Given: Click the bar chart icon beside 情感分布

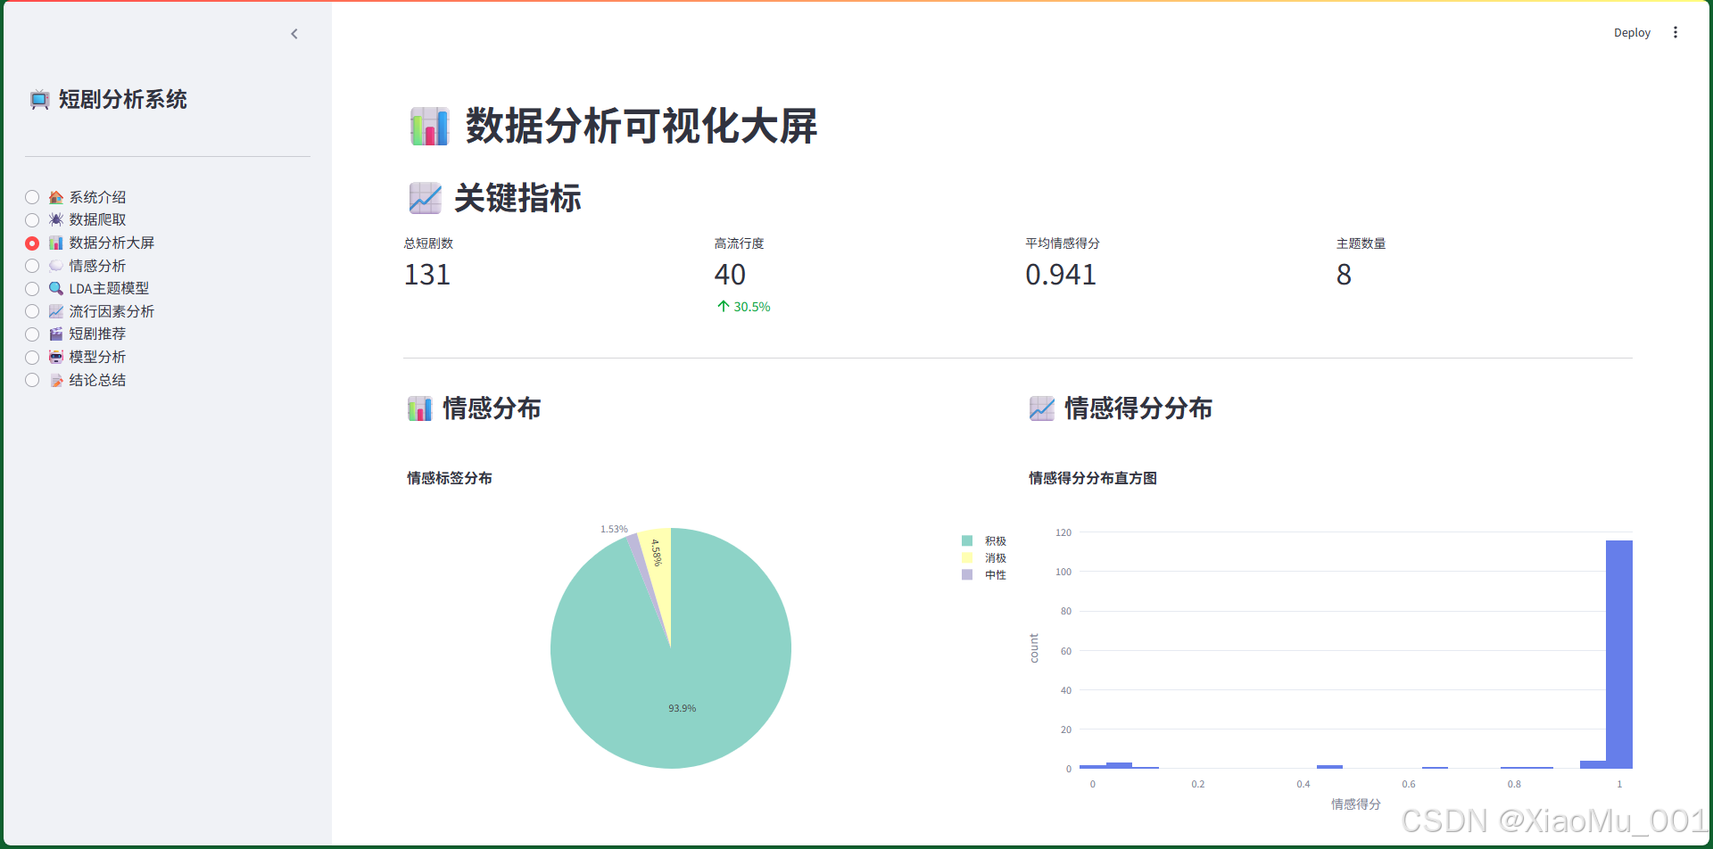Looking at the screenshot, I should (420, 408).
